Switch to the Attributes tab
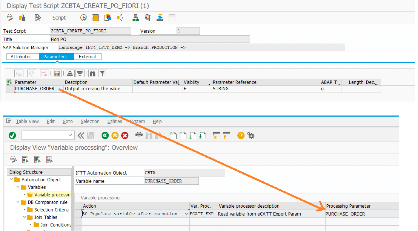This screenshot has width=418, height=231. [21, 57]
